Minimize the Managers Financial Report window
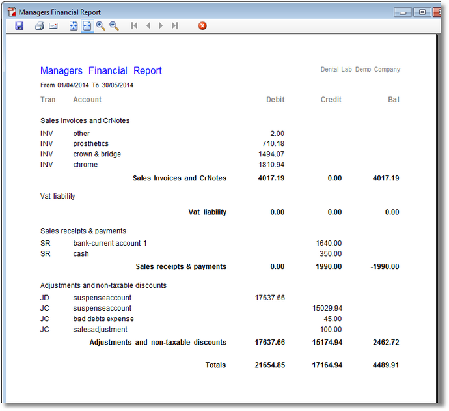This screenshot has width=449, height=411. pyautogui.click(x=403, y=12)
